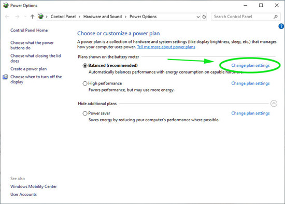Go to Hardware and Sound breadcrumb
The height and width of the screenshot is (204, 285).
[x=103, y=17]
